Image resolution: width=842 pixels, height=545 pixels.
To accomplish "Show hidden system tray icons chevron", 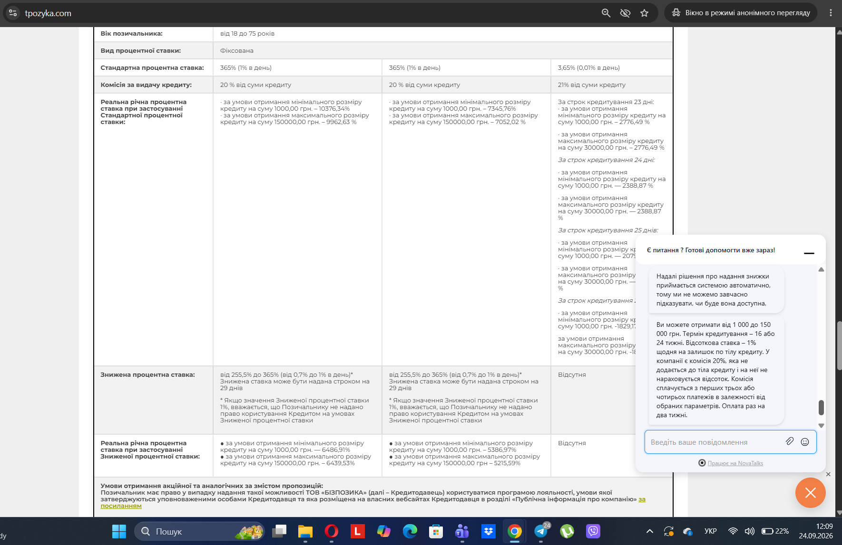I will pos(650,531).
